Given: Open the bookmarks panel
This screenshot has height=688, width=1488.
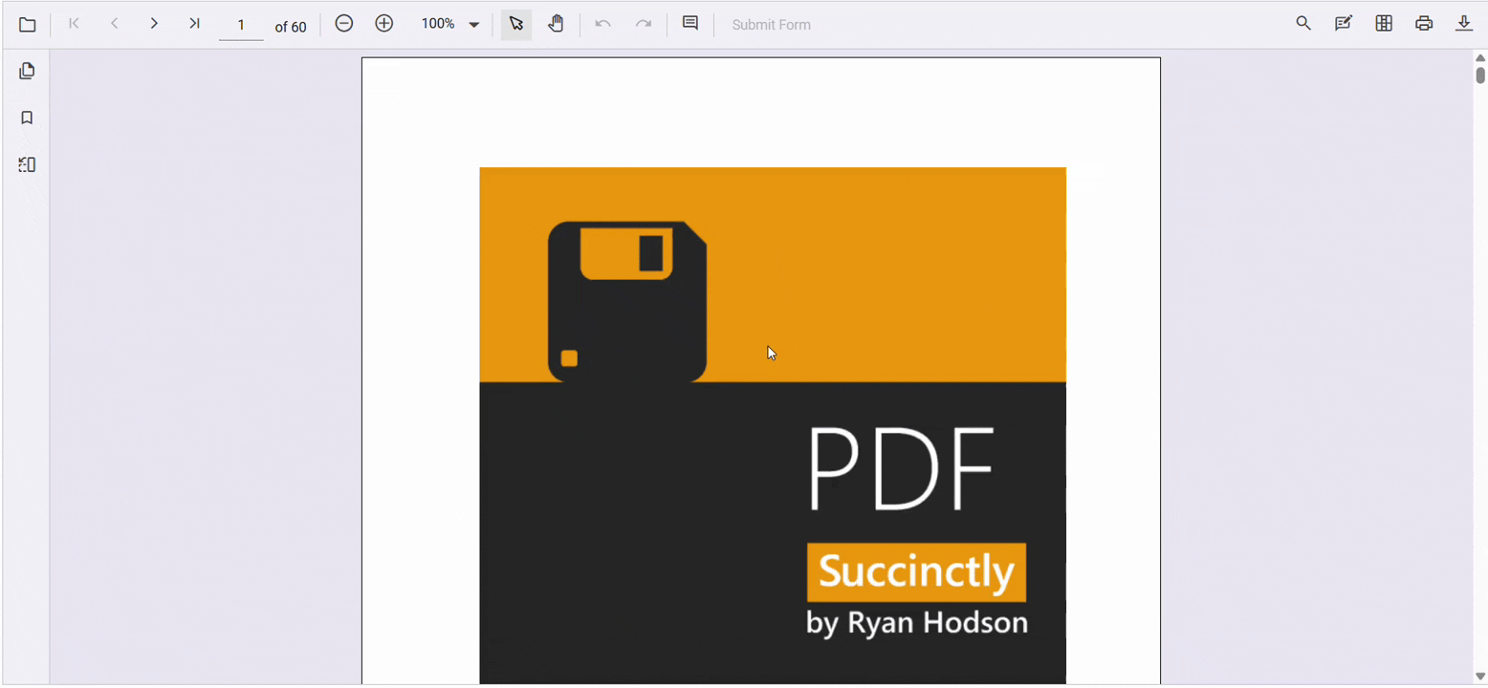Looking at the screenshot, I should 27,117.
